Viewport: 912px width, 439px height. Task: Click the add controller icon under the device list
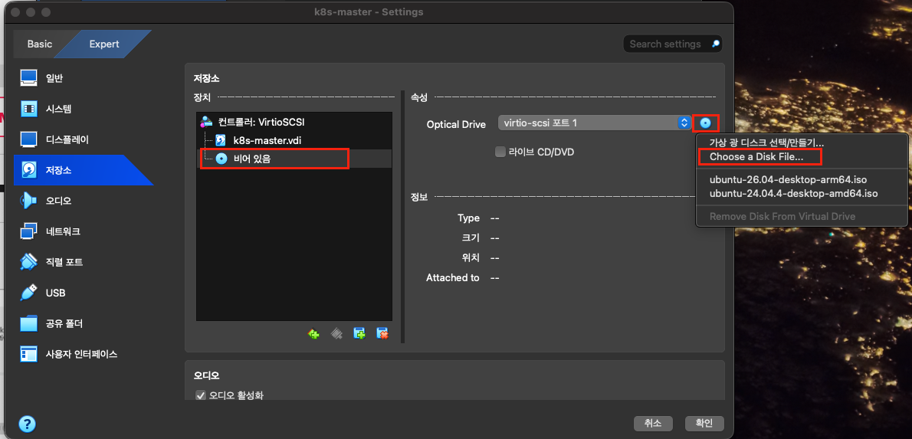[x=313, y=334]
